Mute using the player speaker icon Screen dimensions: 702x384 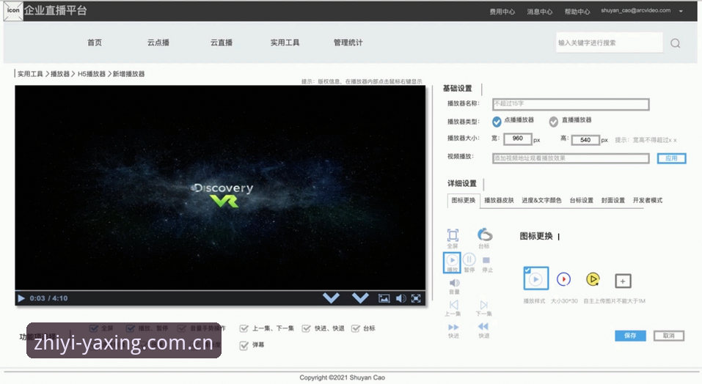click(x=401, y=298)
